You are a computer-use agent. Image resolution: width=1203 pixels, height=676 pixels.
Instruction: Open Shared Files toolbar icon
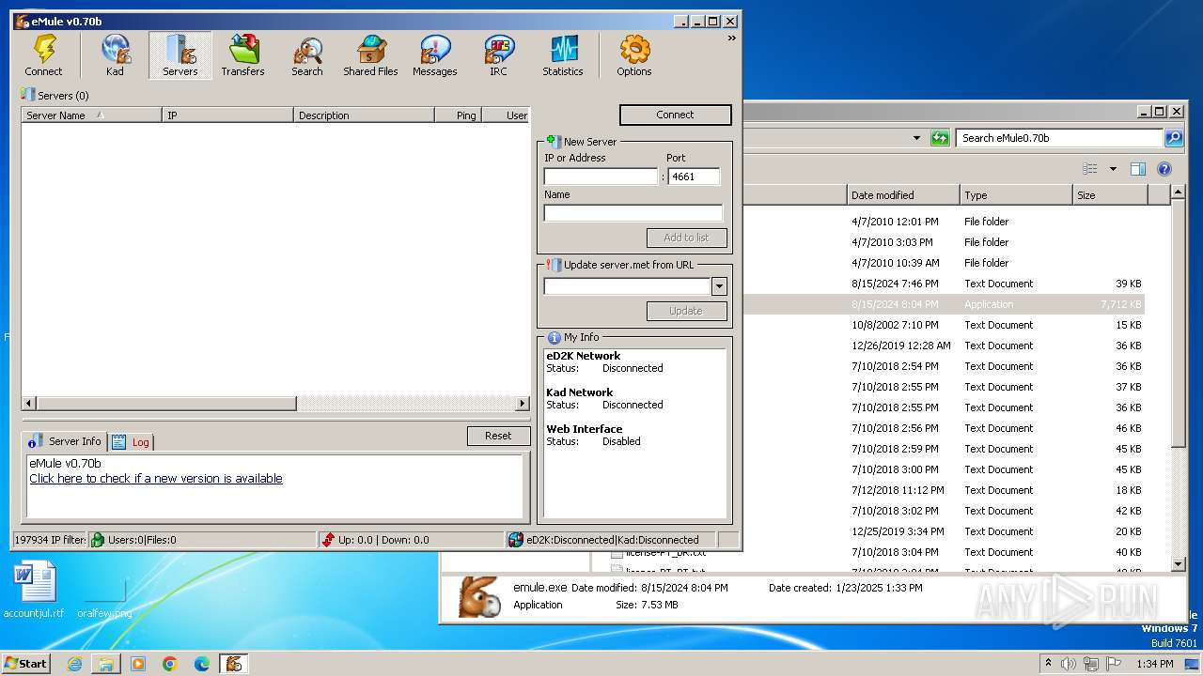tap(370, 55)
